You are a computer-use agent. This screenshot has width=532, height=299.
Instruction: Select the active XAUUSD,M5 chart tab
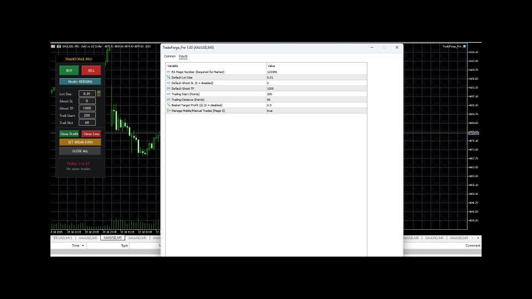[x=112, y=238]
